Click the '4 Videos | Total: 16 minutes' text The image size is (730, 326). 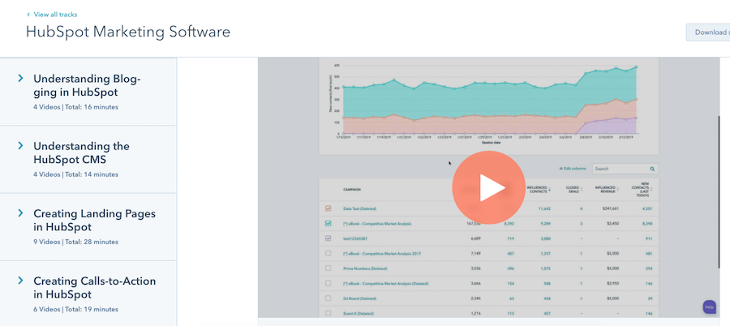(76, 107)
